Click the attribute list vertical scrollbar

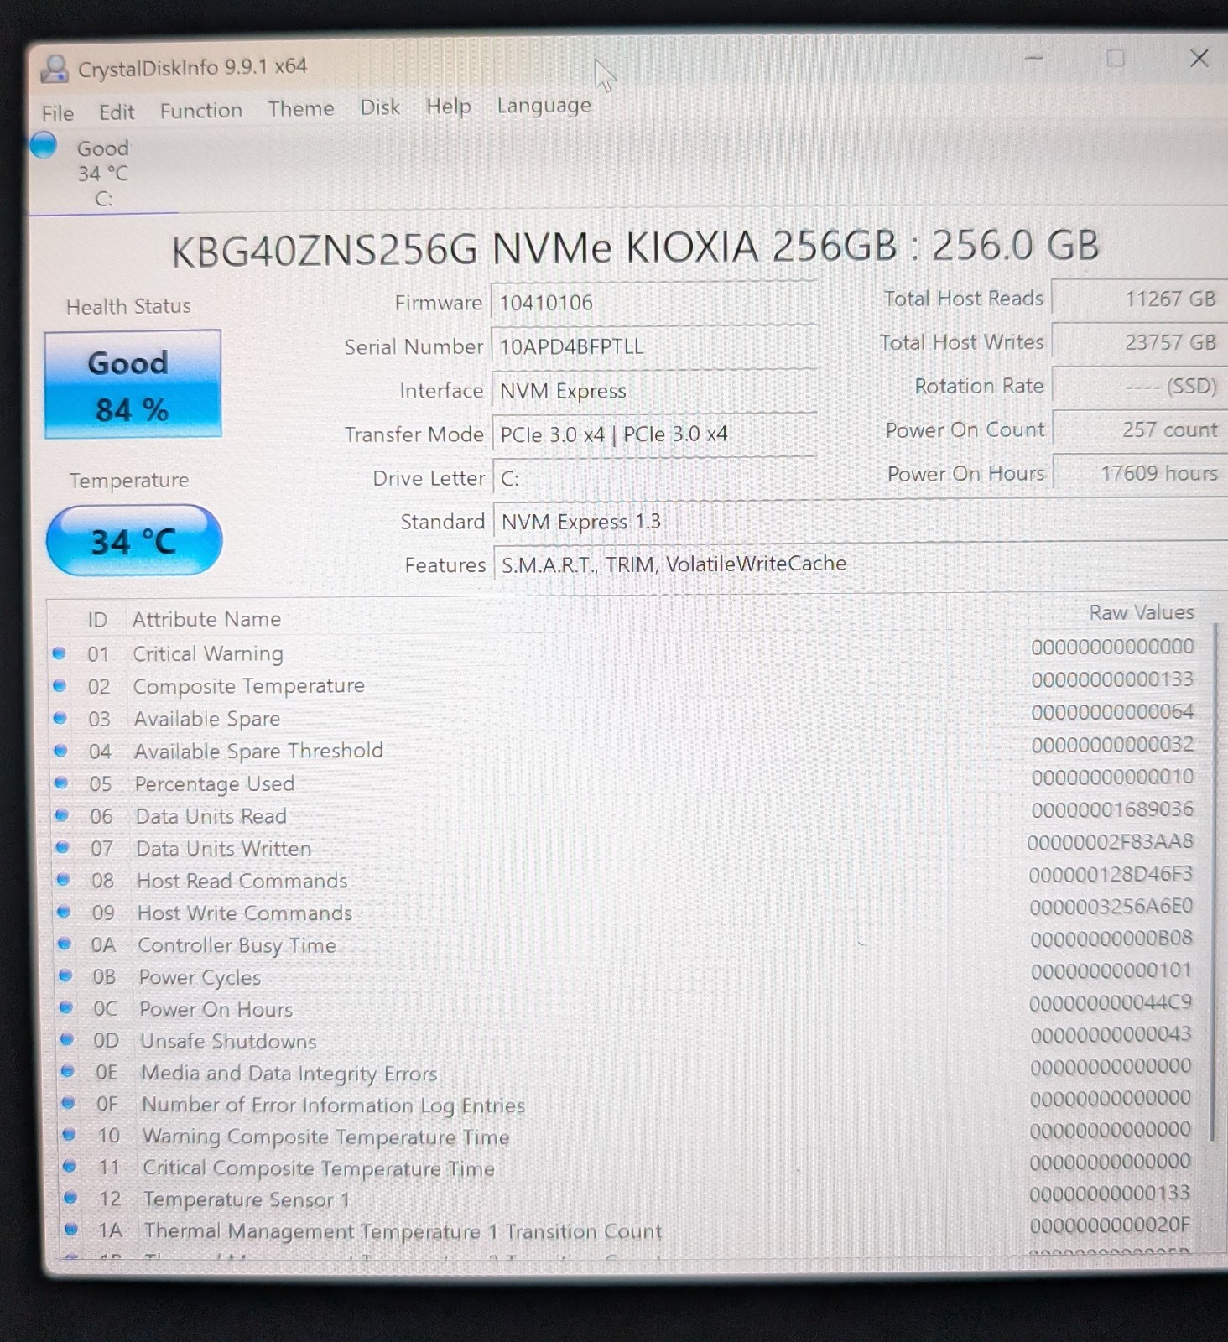click(1213, 881)
